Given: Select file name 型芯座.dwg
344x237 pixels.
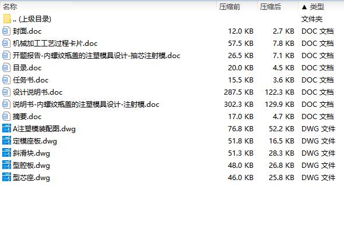Looking at the screenshot, I should pyautogui.click(x=31, y=178).
